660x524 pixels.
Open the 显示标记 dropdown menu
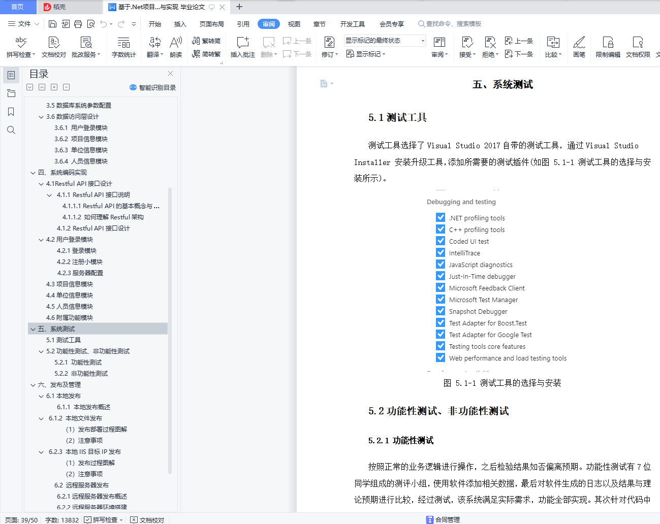pos(366,54)
